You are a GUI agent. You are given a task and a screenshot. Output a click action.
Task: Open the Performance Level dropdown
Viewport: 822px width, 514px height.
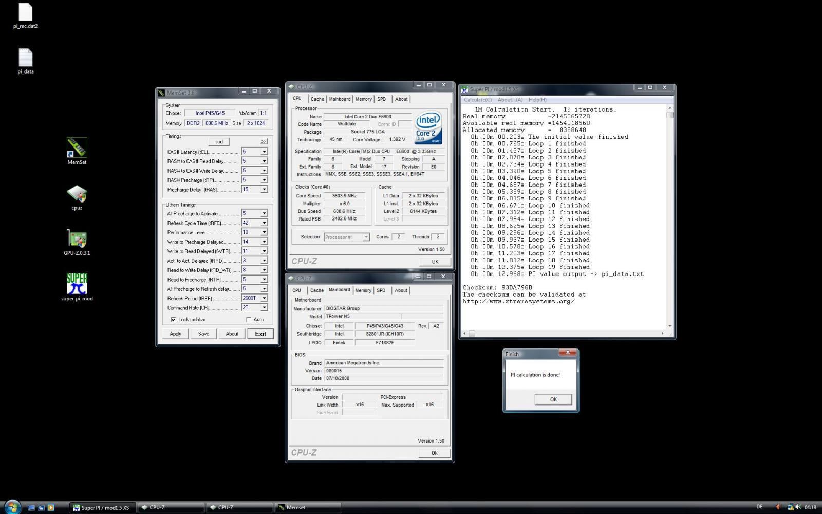point(264,232)
